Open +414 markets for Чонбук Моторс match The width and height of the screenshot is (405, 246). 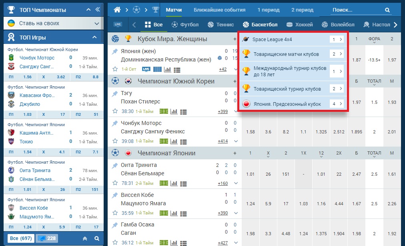click(x=223, y=141)
